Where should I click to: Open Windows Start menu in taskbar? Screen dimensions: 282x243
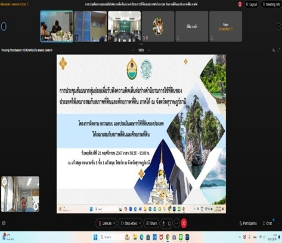pyautogui.click(x=95, y=237)
